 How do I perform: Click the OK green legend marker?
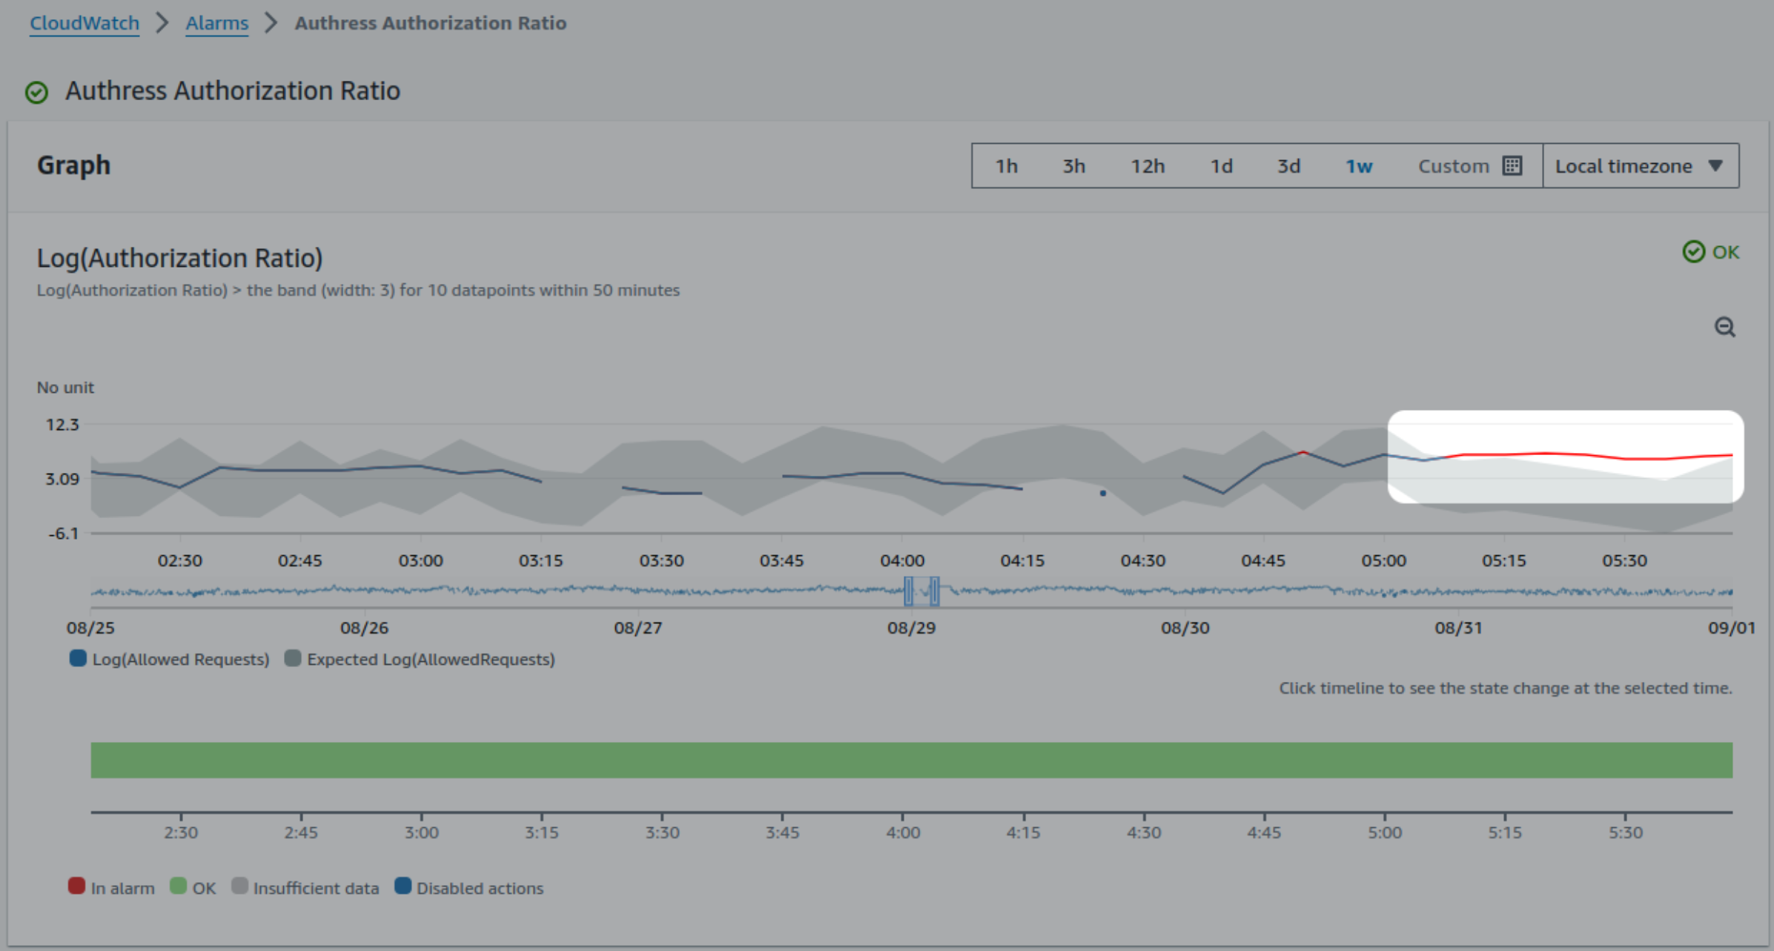point(178,886)
